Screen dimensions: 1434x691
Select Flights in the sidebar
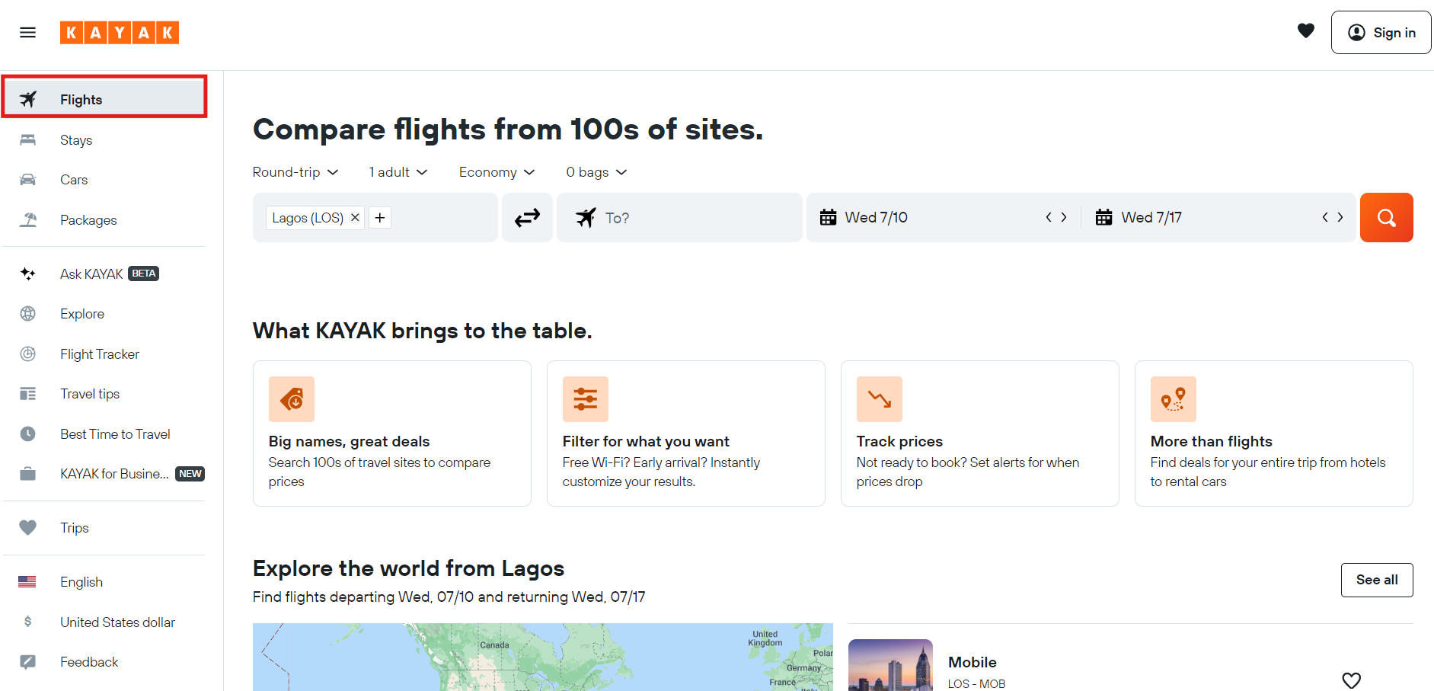click(x=104, y=99)
